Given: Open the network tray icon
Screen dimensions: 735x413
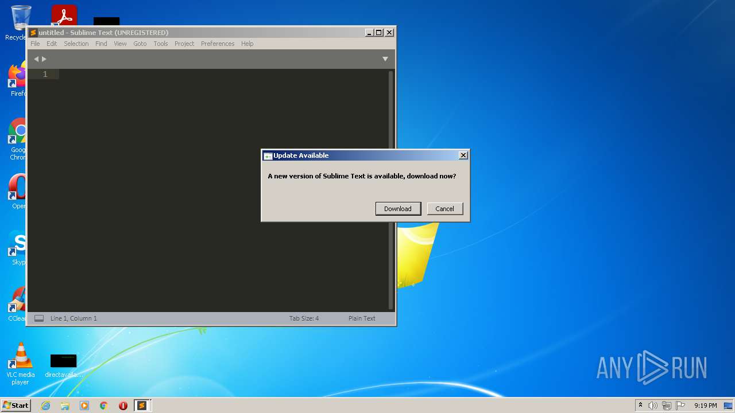Looking at the screenshot, I should (667, 406).
